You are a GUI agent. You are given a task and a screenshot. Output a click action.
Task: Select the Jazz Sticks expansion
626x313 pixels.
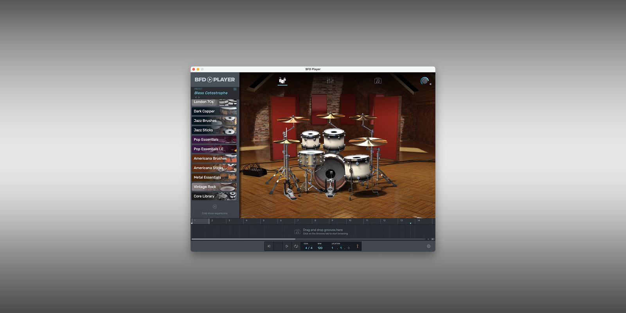[214, 130]
